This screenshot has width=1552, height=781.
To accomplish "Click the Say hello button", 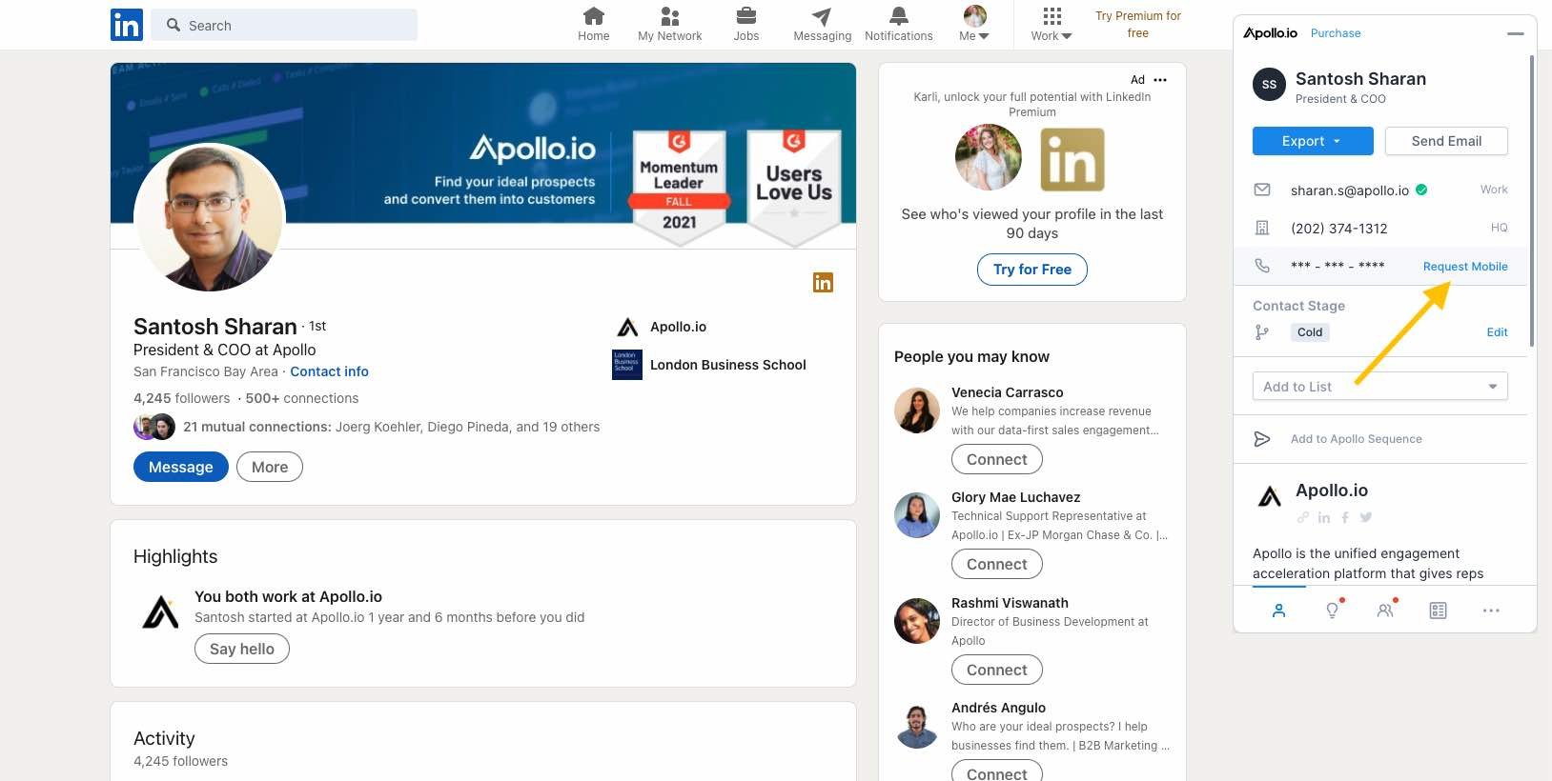I will click(x=242, y=649).
